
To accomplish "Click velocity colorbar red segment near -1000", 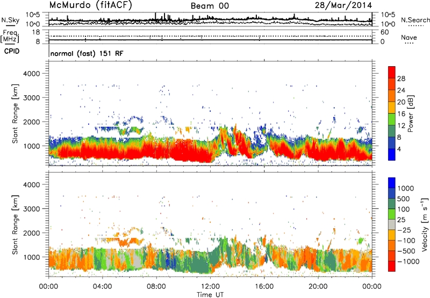I will (x=392, y=266).
